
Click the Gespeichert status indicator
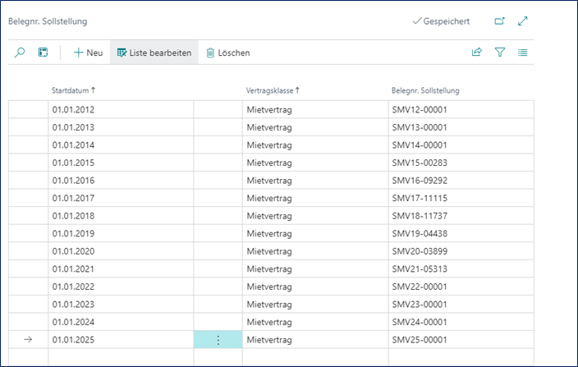tap(440, 21)
